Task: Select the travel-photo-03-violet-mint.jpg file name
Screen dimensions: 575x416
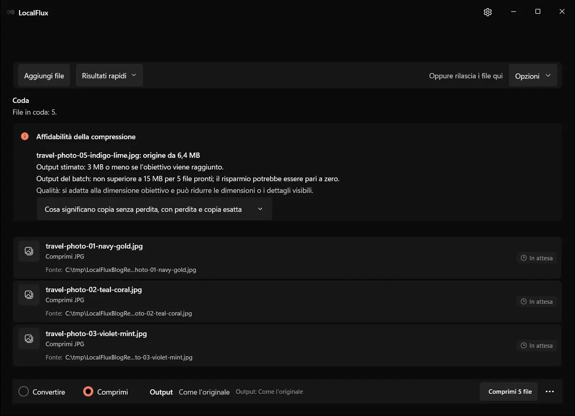Action: [x=96, y=334]
